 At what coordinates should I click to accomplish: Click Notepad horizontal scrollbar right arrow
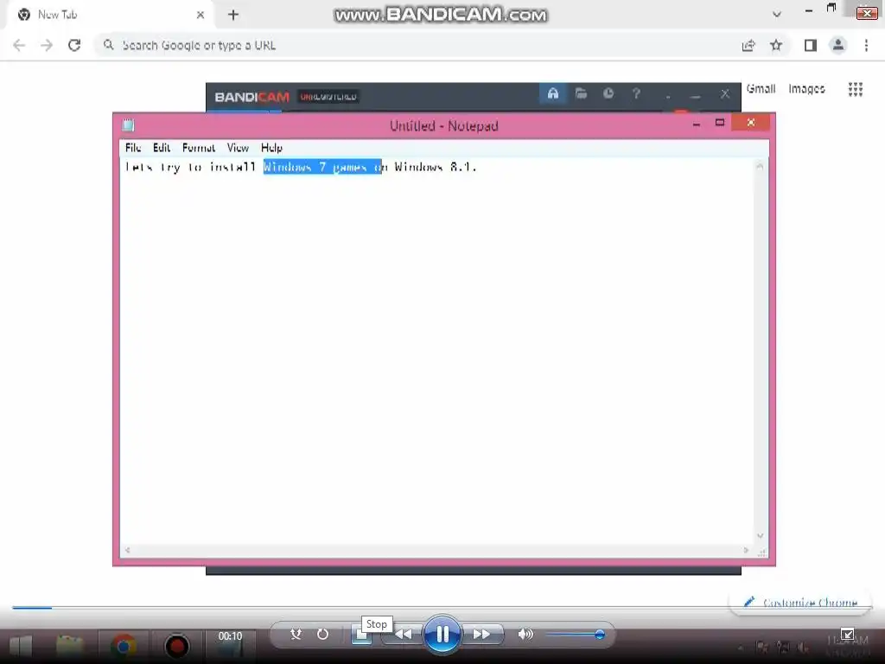746,550
